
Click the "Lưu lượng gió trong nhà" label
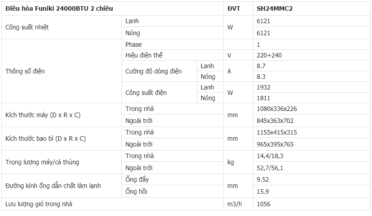(x=39, y=204)
